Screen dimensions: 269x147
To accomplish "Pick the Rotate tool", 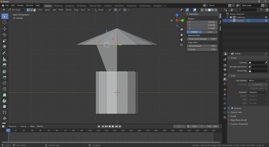I will (x=5, y=35).
